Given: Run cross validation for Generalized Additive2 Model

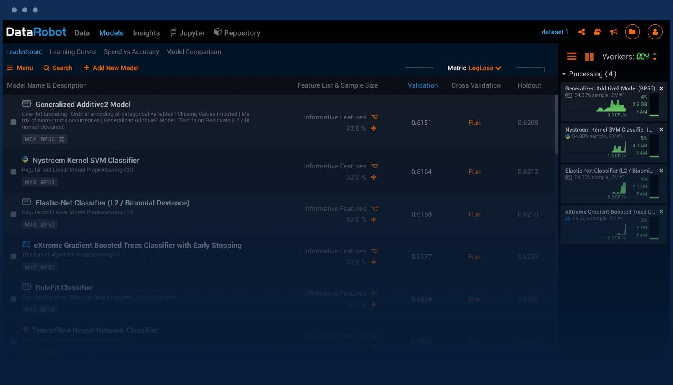Looking at the screenshot, I should coord(474,123).
